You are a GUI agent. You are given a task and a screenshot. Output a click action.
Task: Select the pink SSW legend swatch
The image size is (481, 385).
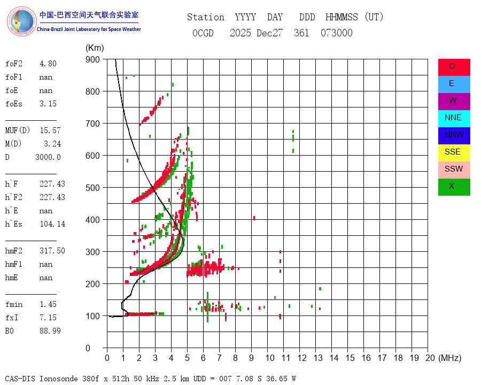pos(454,170)
